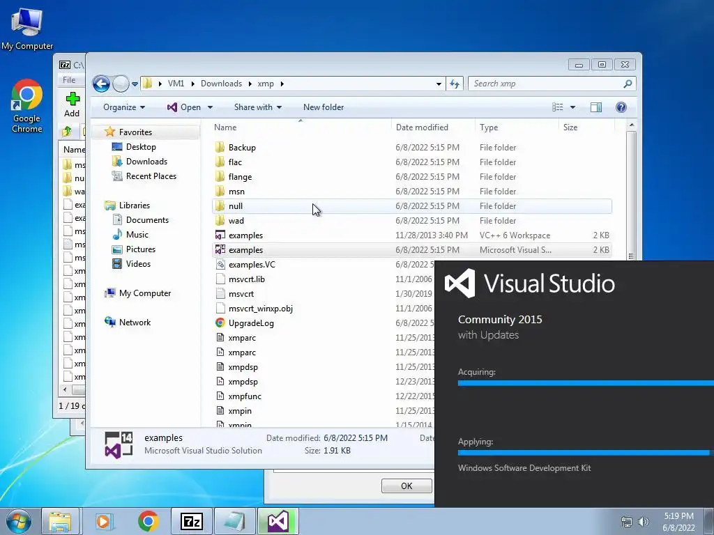
Task: Click the Open button with Visual Studio icon
Action: coord(183,107)
